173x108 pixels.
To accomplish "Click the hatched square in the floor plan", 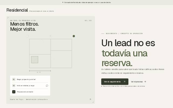I will [35, 60].
